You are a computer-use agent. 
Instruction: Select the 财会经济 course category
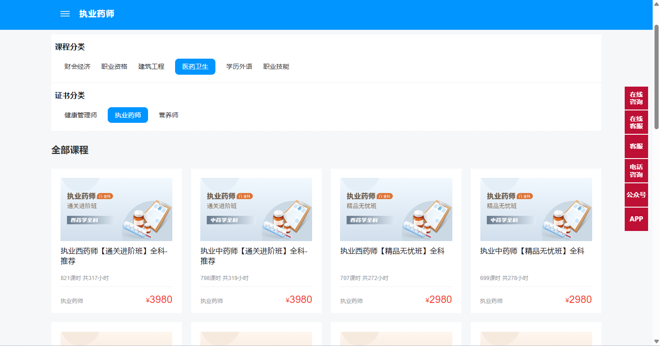[77, 66]
